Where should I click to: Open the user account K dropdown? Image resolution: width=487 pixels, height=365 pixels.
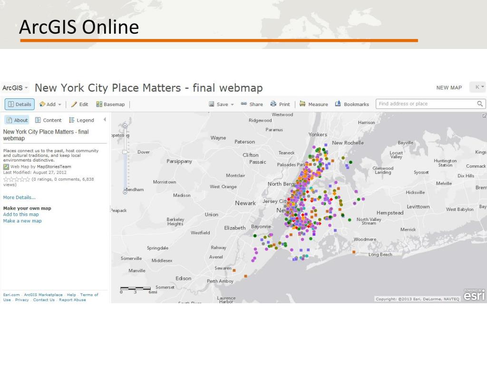(478, 87)
